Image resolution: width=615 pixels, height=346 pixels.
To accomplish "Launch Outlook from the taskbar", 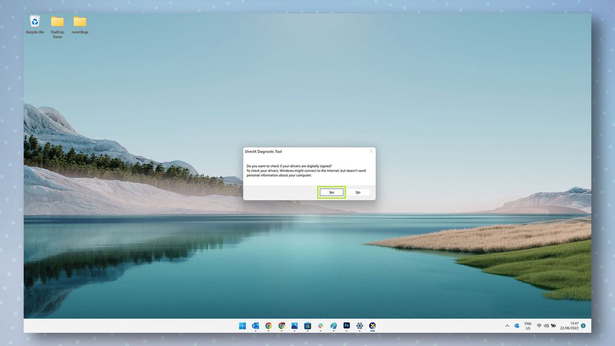I will click(x=255, y=326).
